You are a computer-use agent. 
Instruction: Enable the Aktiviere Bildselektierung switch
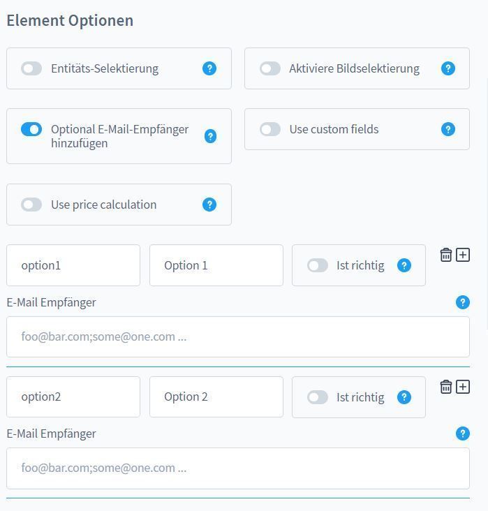[270, 68]
